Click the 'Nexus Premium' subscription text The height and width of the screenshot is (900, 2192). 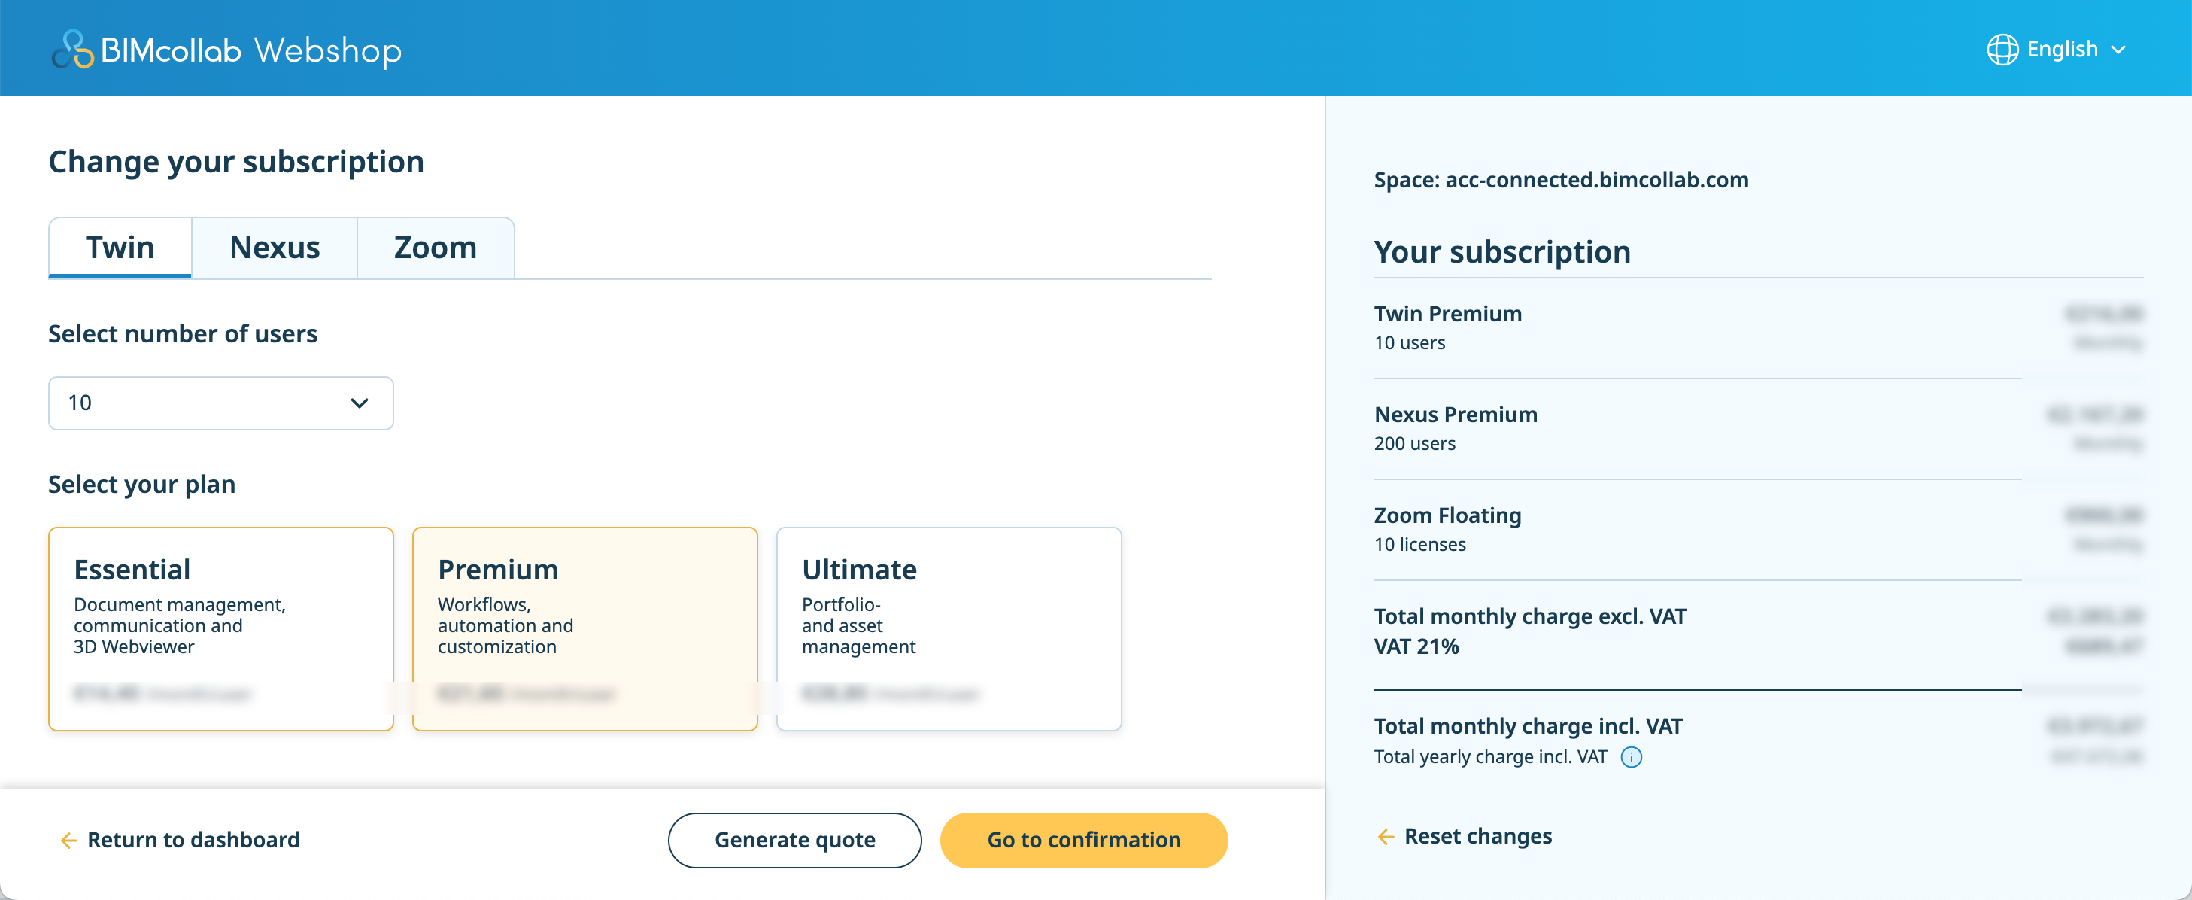(x=1455, y=415)
